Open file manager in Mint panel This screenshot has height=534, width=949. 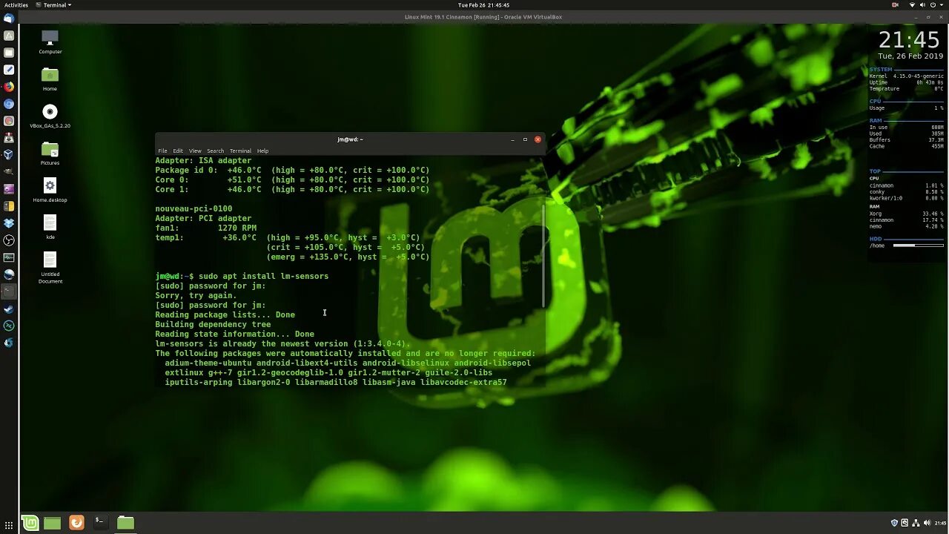(x=125, y=523)
